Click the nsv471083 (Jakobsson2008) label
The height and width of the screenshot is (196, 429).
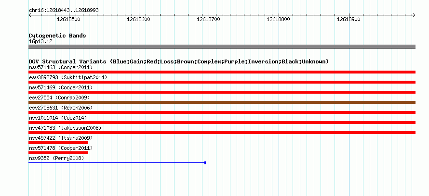65,128
